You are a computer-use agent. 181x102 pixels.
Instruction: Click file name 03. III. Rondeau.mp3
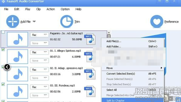62,85
